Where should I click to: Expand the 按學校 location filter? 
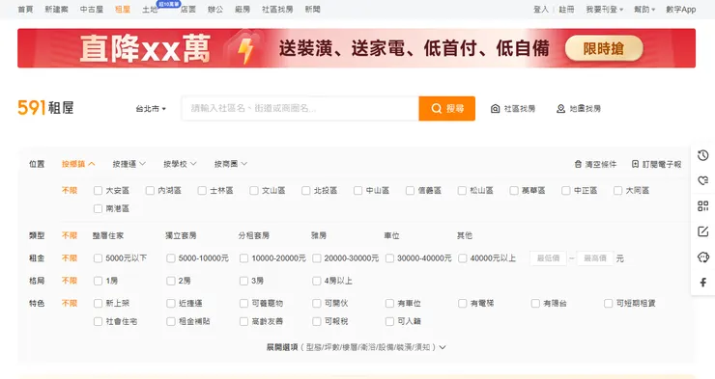[180, 164]
